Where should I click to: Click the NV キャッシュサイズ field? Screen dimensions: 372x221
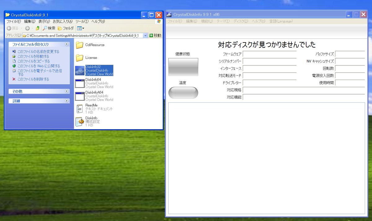coord(350,61)
